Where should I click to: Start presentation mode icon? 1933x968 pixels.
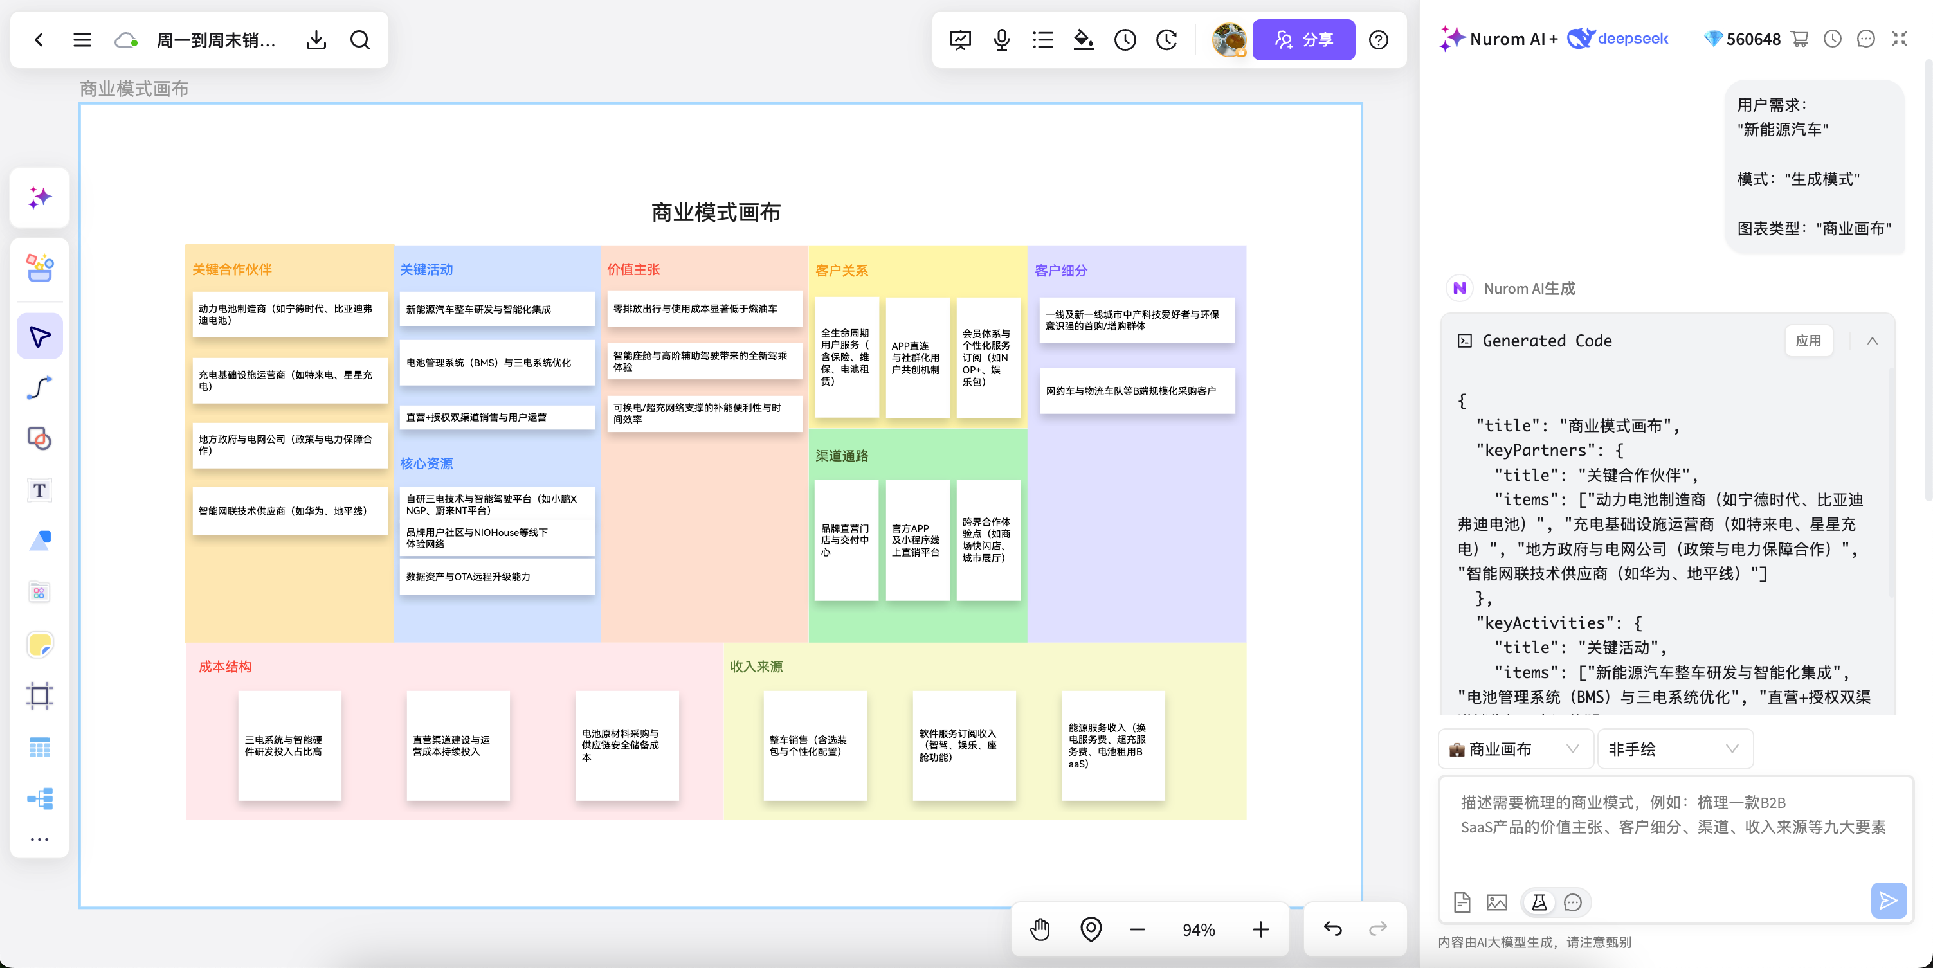coord(961,40)
